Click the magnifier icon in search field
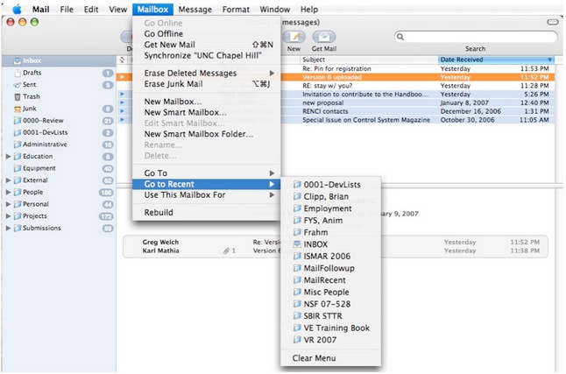This screenshot has height=374, width=566. [401, 37]
